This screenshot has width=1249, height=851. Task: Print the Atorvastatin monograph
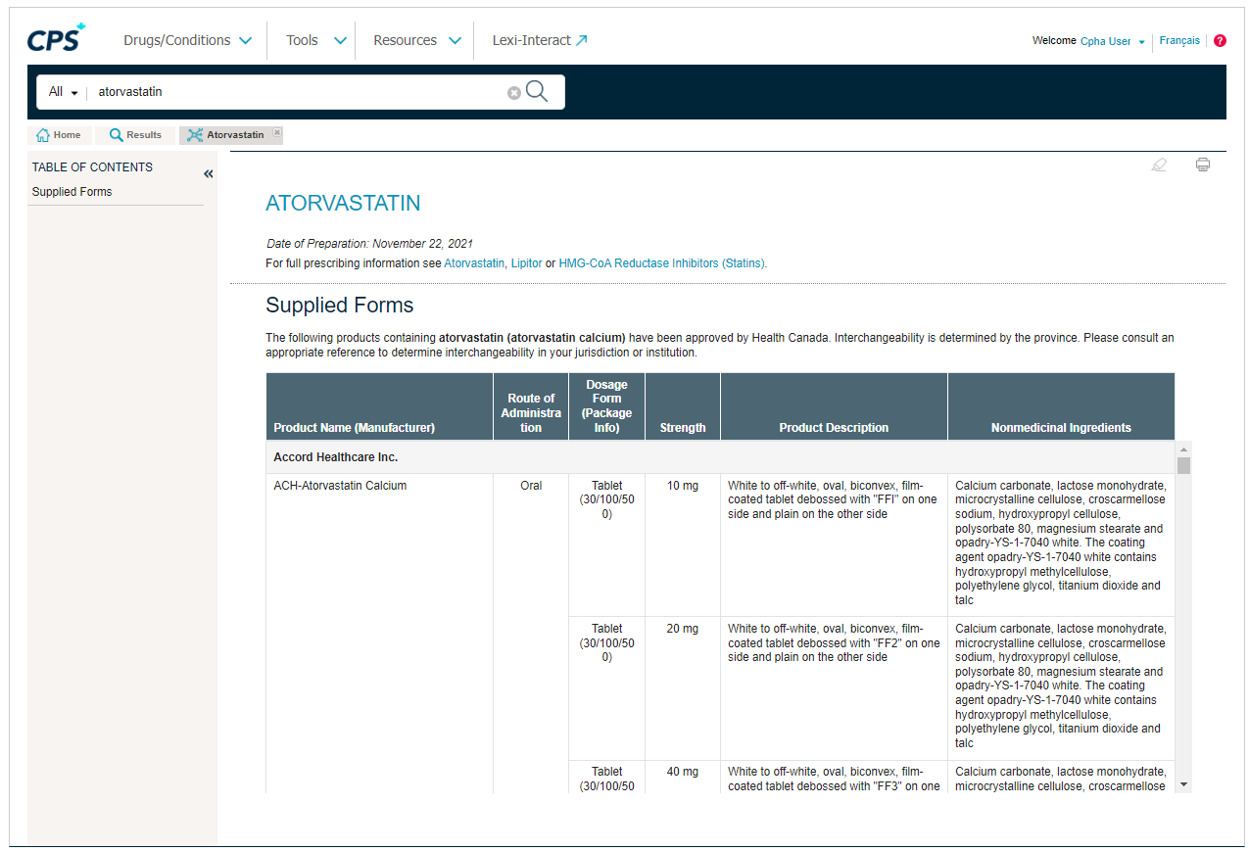point(1203,165)
